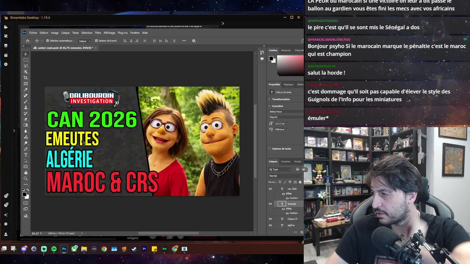Open the Affichage menu
Viewport: 470px width, 264px height.
pyautogui.click(x=109, y=33)
